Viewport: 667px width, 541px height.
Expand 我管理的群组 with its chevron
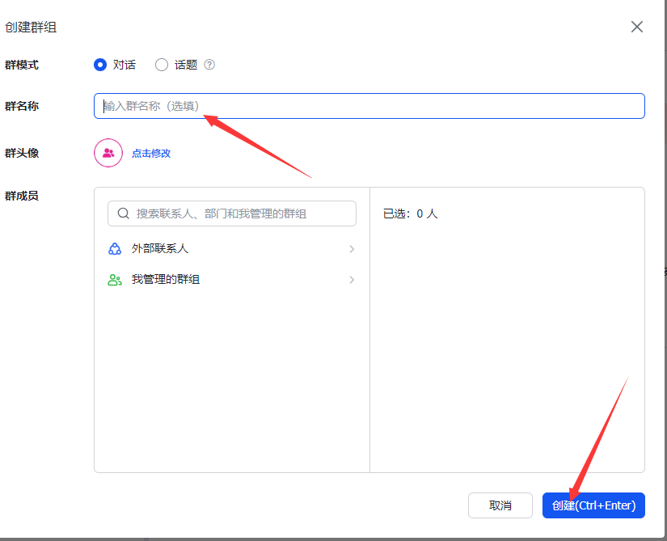[x=352, y=280]
